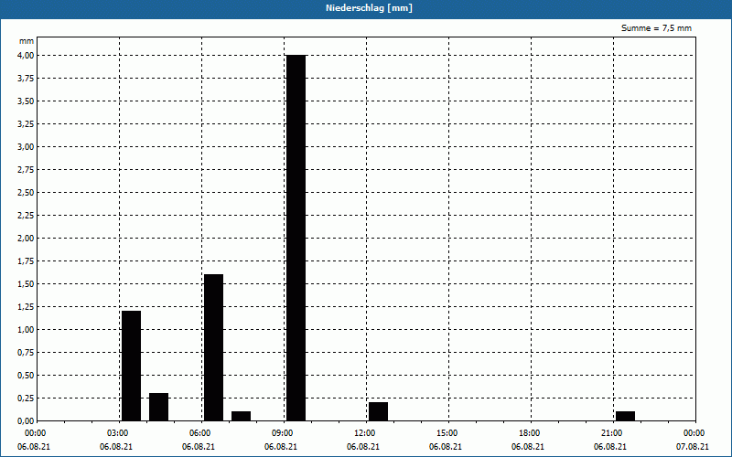Click the 3,50 y-axis label
Image resolution: width=732 pixels, height=457 pixels.
click(26, 101)
